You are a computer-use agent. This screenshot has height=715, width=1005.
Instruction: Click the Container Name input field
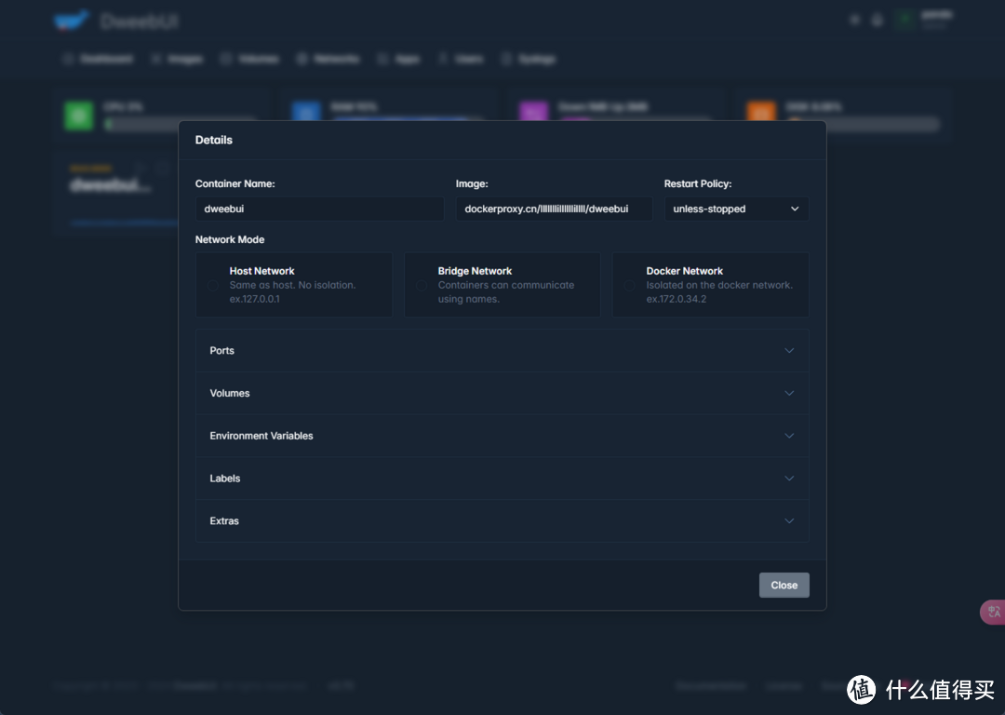[319, 209]
